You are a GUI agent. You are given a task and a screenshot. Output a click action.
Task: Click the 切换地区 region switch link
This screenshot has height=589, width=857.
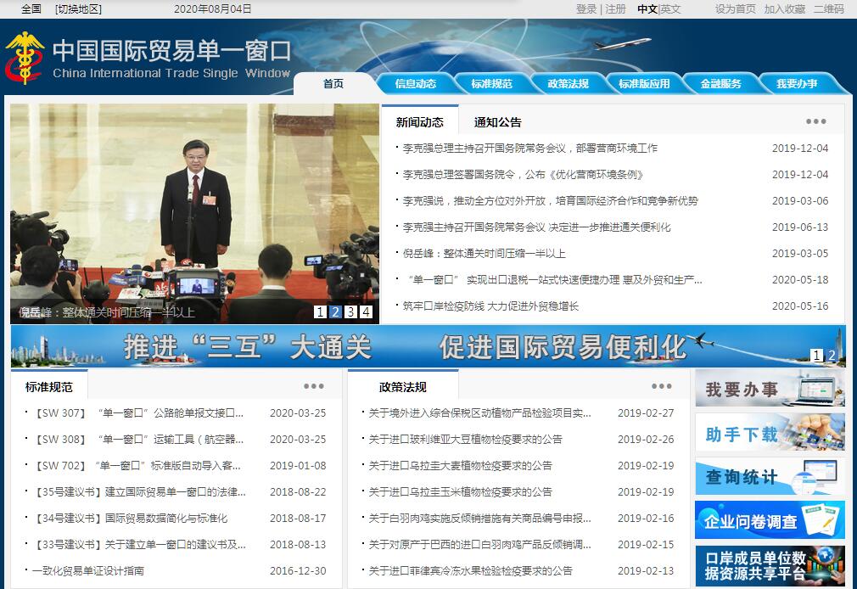coord(78,8)
